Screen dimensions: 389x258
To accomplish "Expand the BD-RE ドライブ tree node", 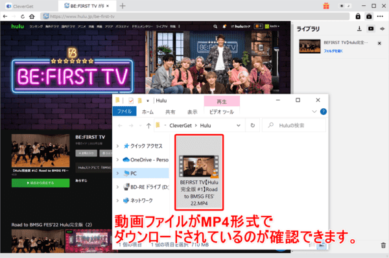I will [117, 187].
